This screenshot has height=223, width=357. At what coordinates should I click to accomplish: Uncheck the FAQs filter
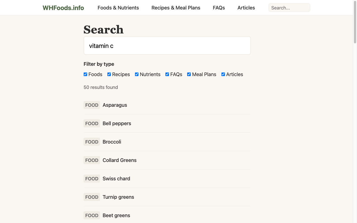(167, 74)
